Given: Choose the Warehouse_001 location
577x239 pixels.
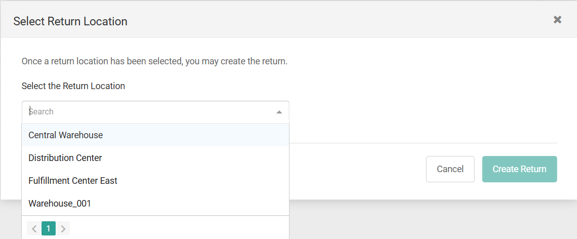Looking at the screenshot, I should coord(60,204).
